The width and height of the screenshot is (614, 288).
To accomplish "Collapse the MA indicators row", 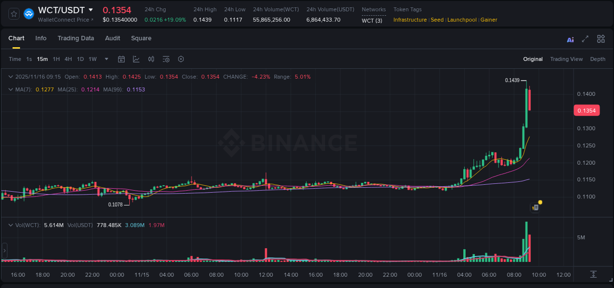I will tap(10, 89).
